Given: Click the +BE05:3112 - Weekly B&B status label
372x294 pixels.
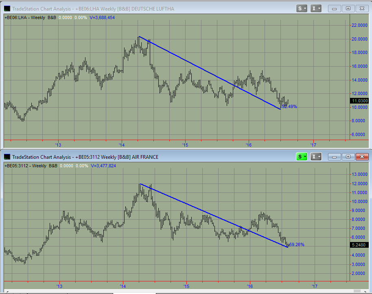Looking at the screenshot, I should (31, 166).
